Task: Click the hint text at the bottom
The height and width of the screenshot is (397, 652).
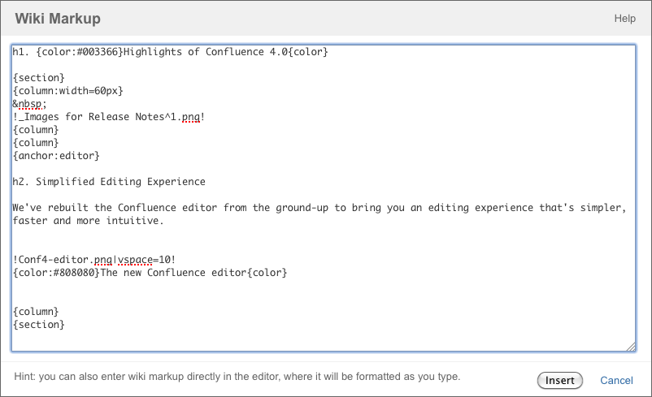Action: [x=237, y=376]
